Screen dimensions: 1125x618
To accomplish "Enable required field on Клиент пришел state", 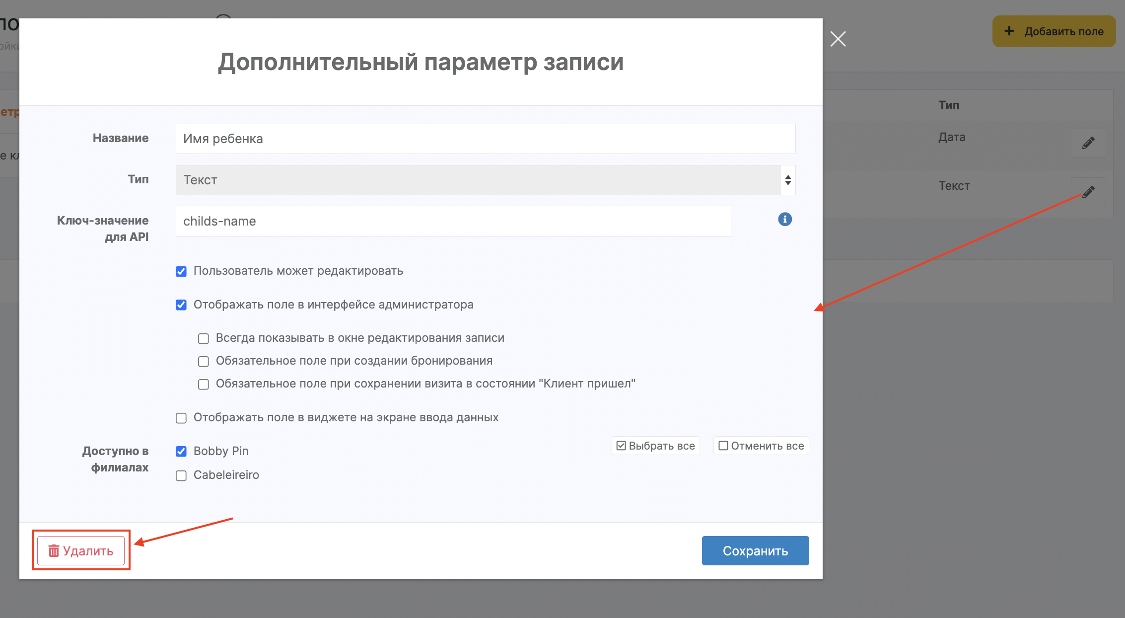I will (x=204, y=385).
